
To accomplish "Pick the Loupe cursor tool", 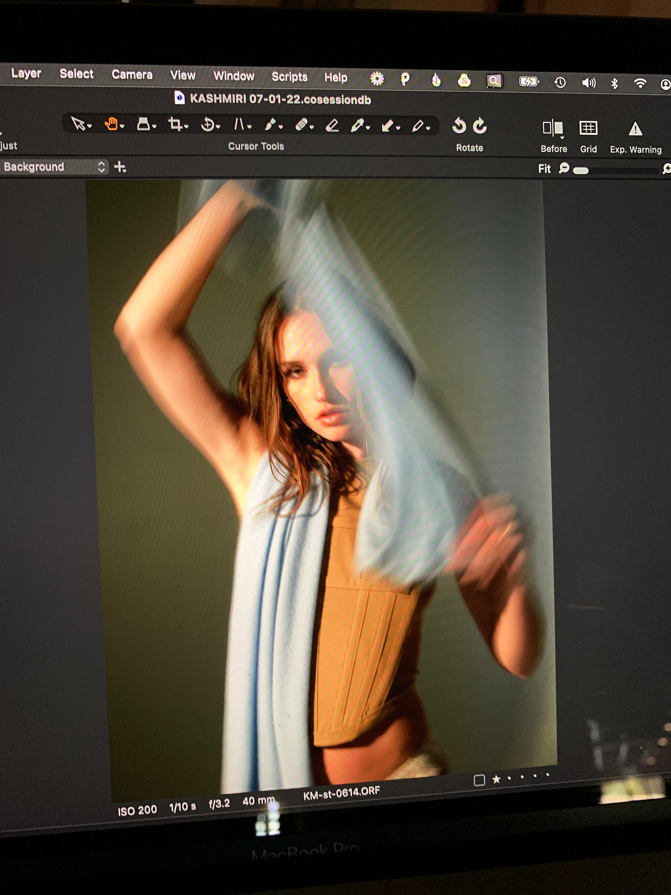I will point(144,124).
